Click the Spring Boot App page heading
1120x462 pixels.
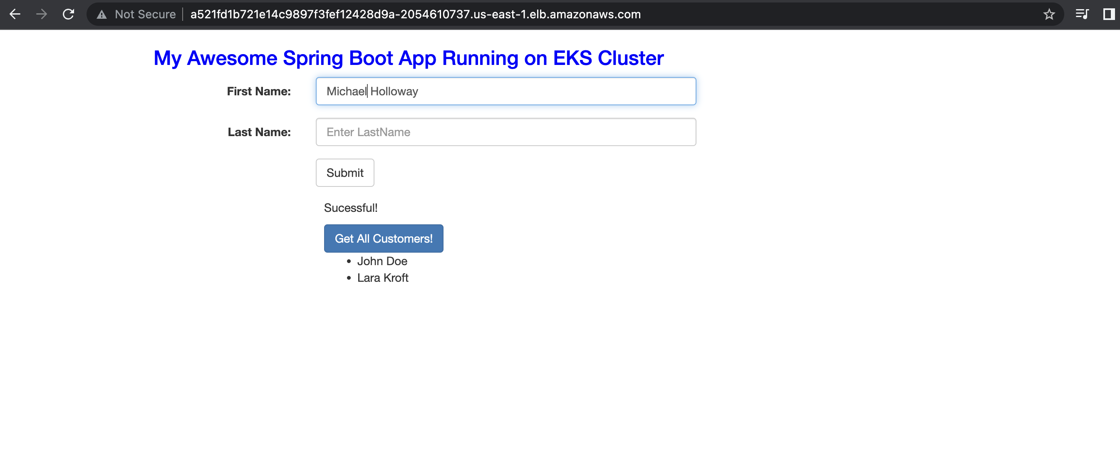(x=409, y=58)
